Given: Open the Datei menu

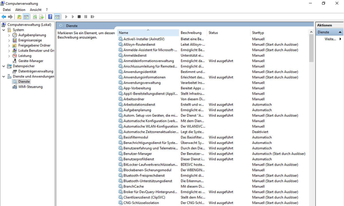Looking at the screenshot, I should (x=7, y=10).
